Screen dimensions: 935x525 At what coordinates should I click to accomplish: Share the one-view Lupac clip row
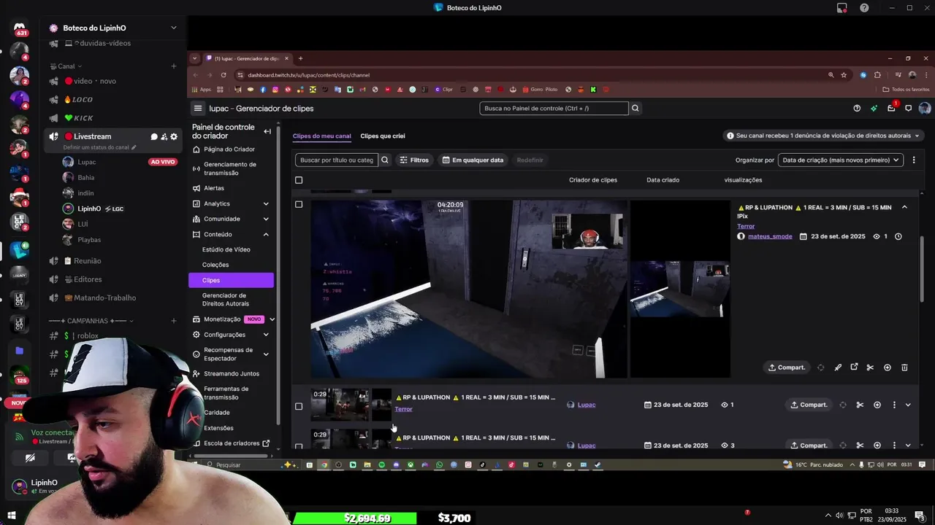tap(809, 405)
